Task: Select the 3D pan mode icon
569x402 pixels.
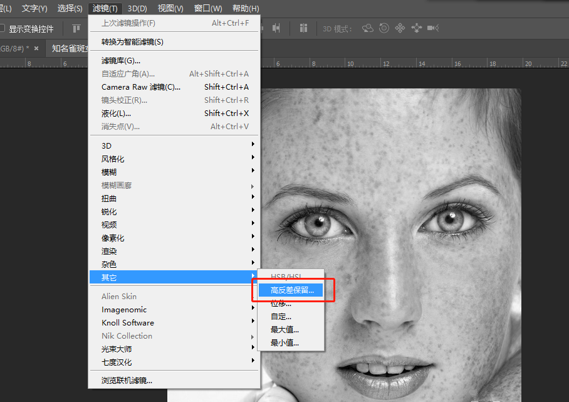Action: tap(400, 28)
